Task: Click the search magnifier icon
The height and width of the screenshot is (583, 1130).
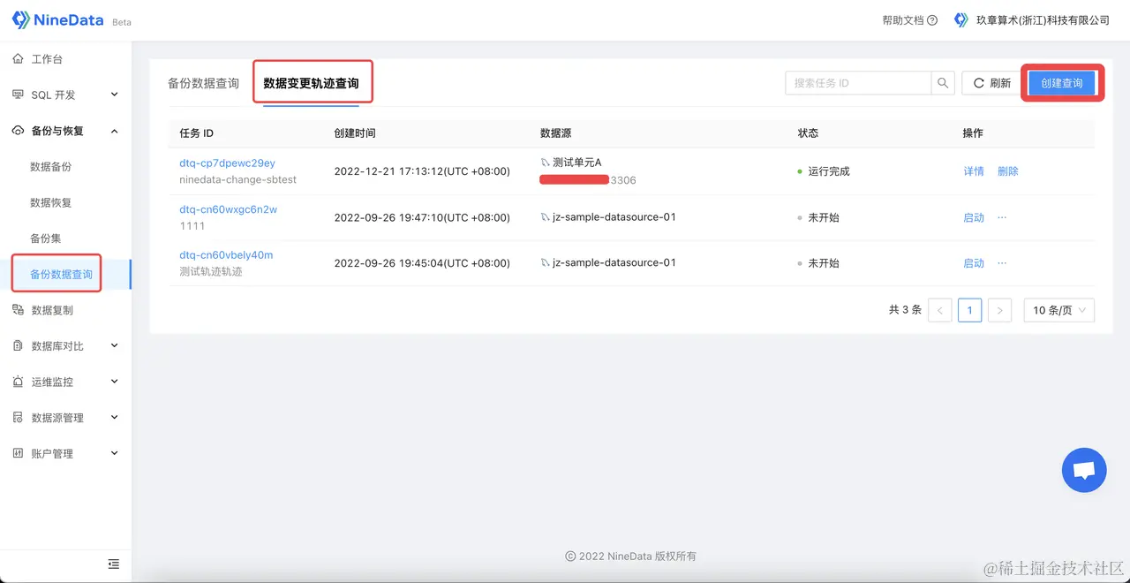Action: pyautogui.click(x=942, y=82)
